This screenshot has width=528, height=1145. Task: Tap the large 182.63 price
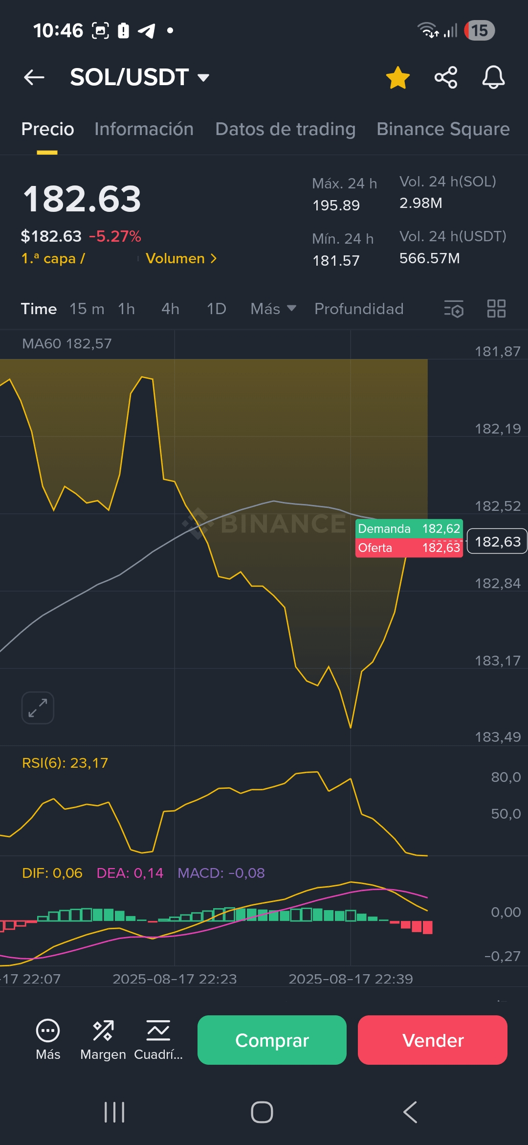click(82, 199)
